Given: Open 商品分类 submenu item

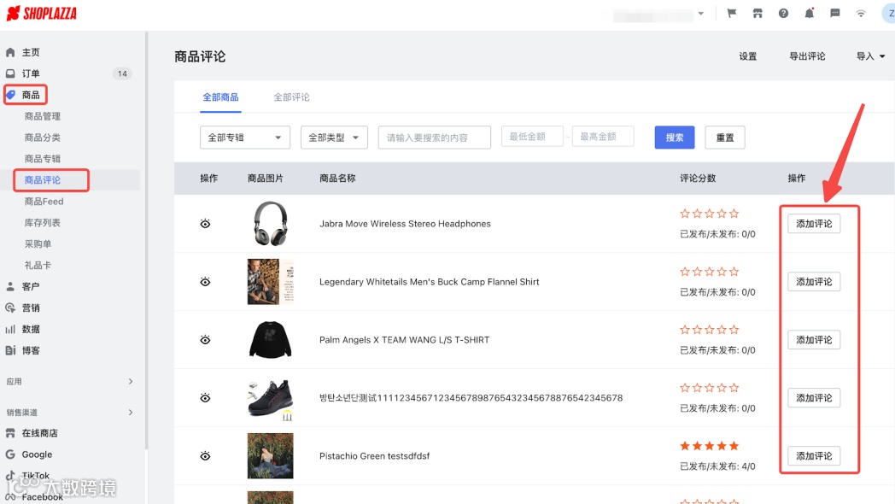Looking at the screenshot, I should [42, 138].
